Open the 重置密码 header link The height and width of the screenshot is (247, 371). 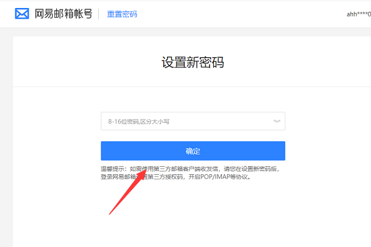pyautogui.click(x=122, y=14)
